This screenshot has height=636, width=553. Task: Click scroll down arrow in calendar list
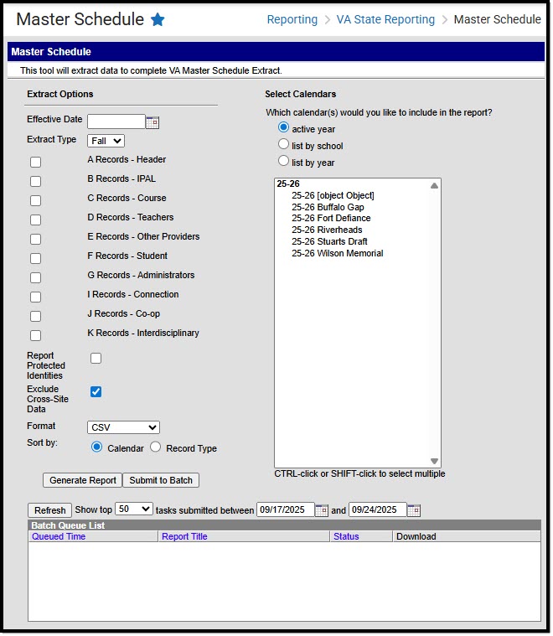point(434,461)
